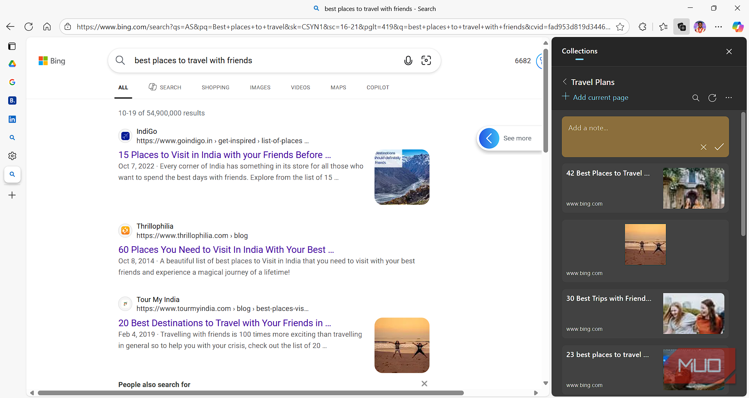Open Google Drive sidebar icon

tap(12, 64)
